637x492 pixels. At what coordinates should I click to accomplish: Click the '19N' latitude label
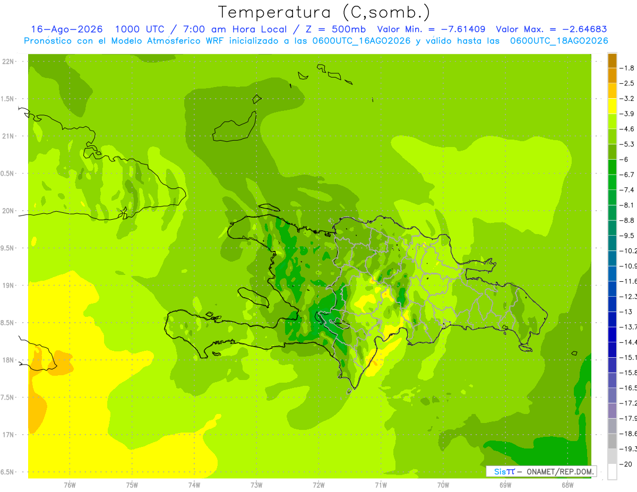pyautogui.click(x=8, y=286)
